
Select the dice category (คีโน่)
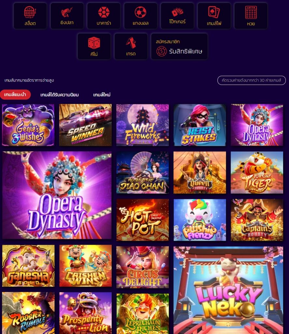94,46
